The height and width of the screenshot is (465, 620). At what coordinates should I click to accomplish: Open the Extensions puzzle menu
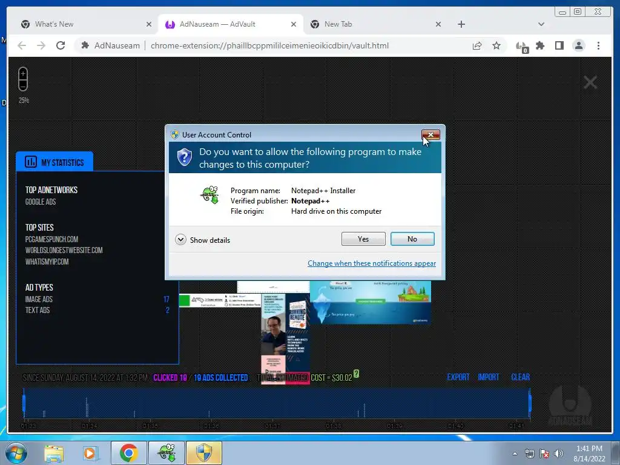coord(540,45)
